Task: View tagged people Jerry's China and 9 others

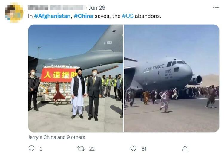Action: click(56, 137)
